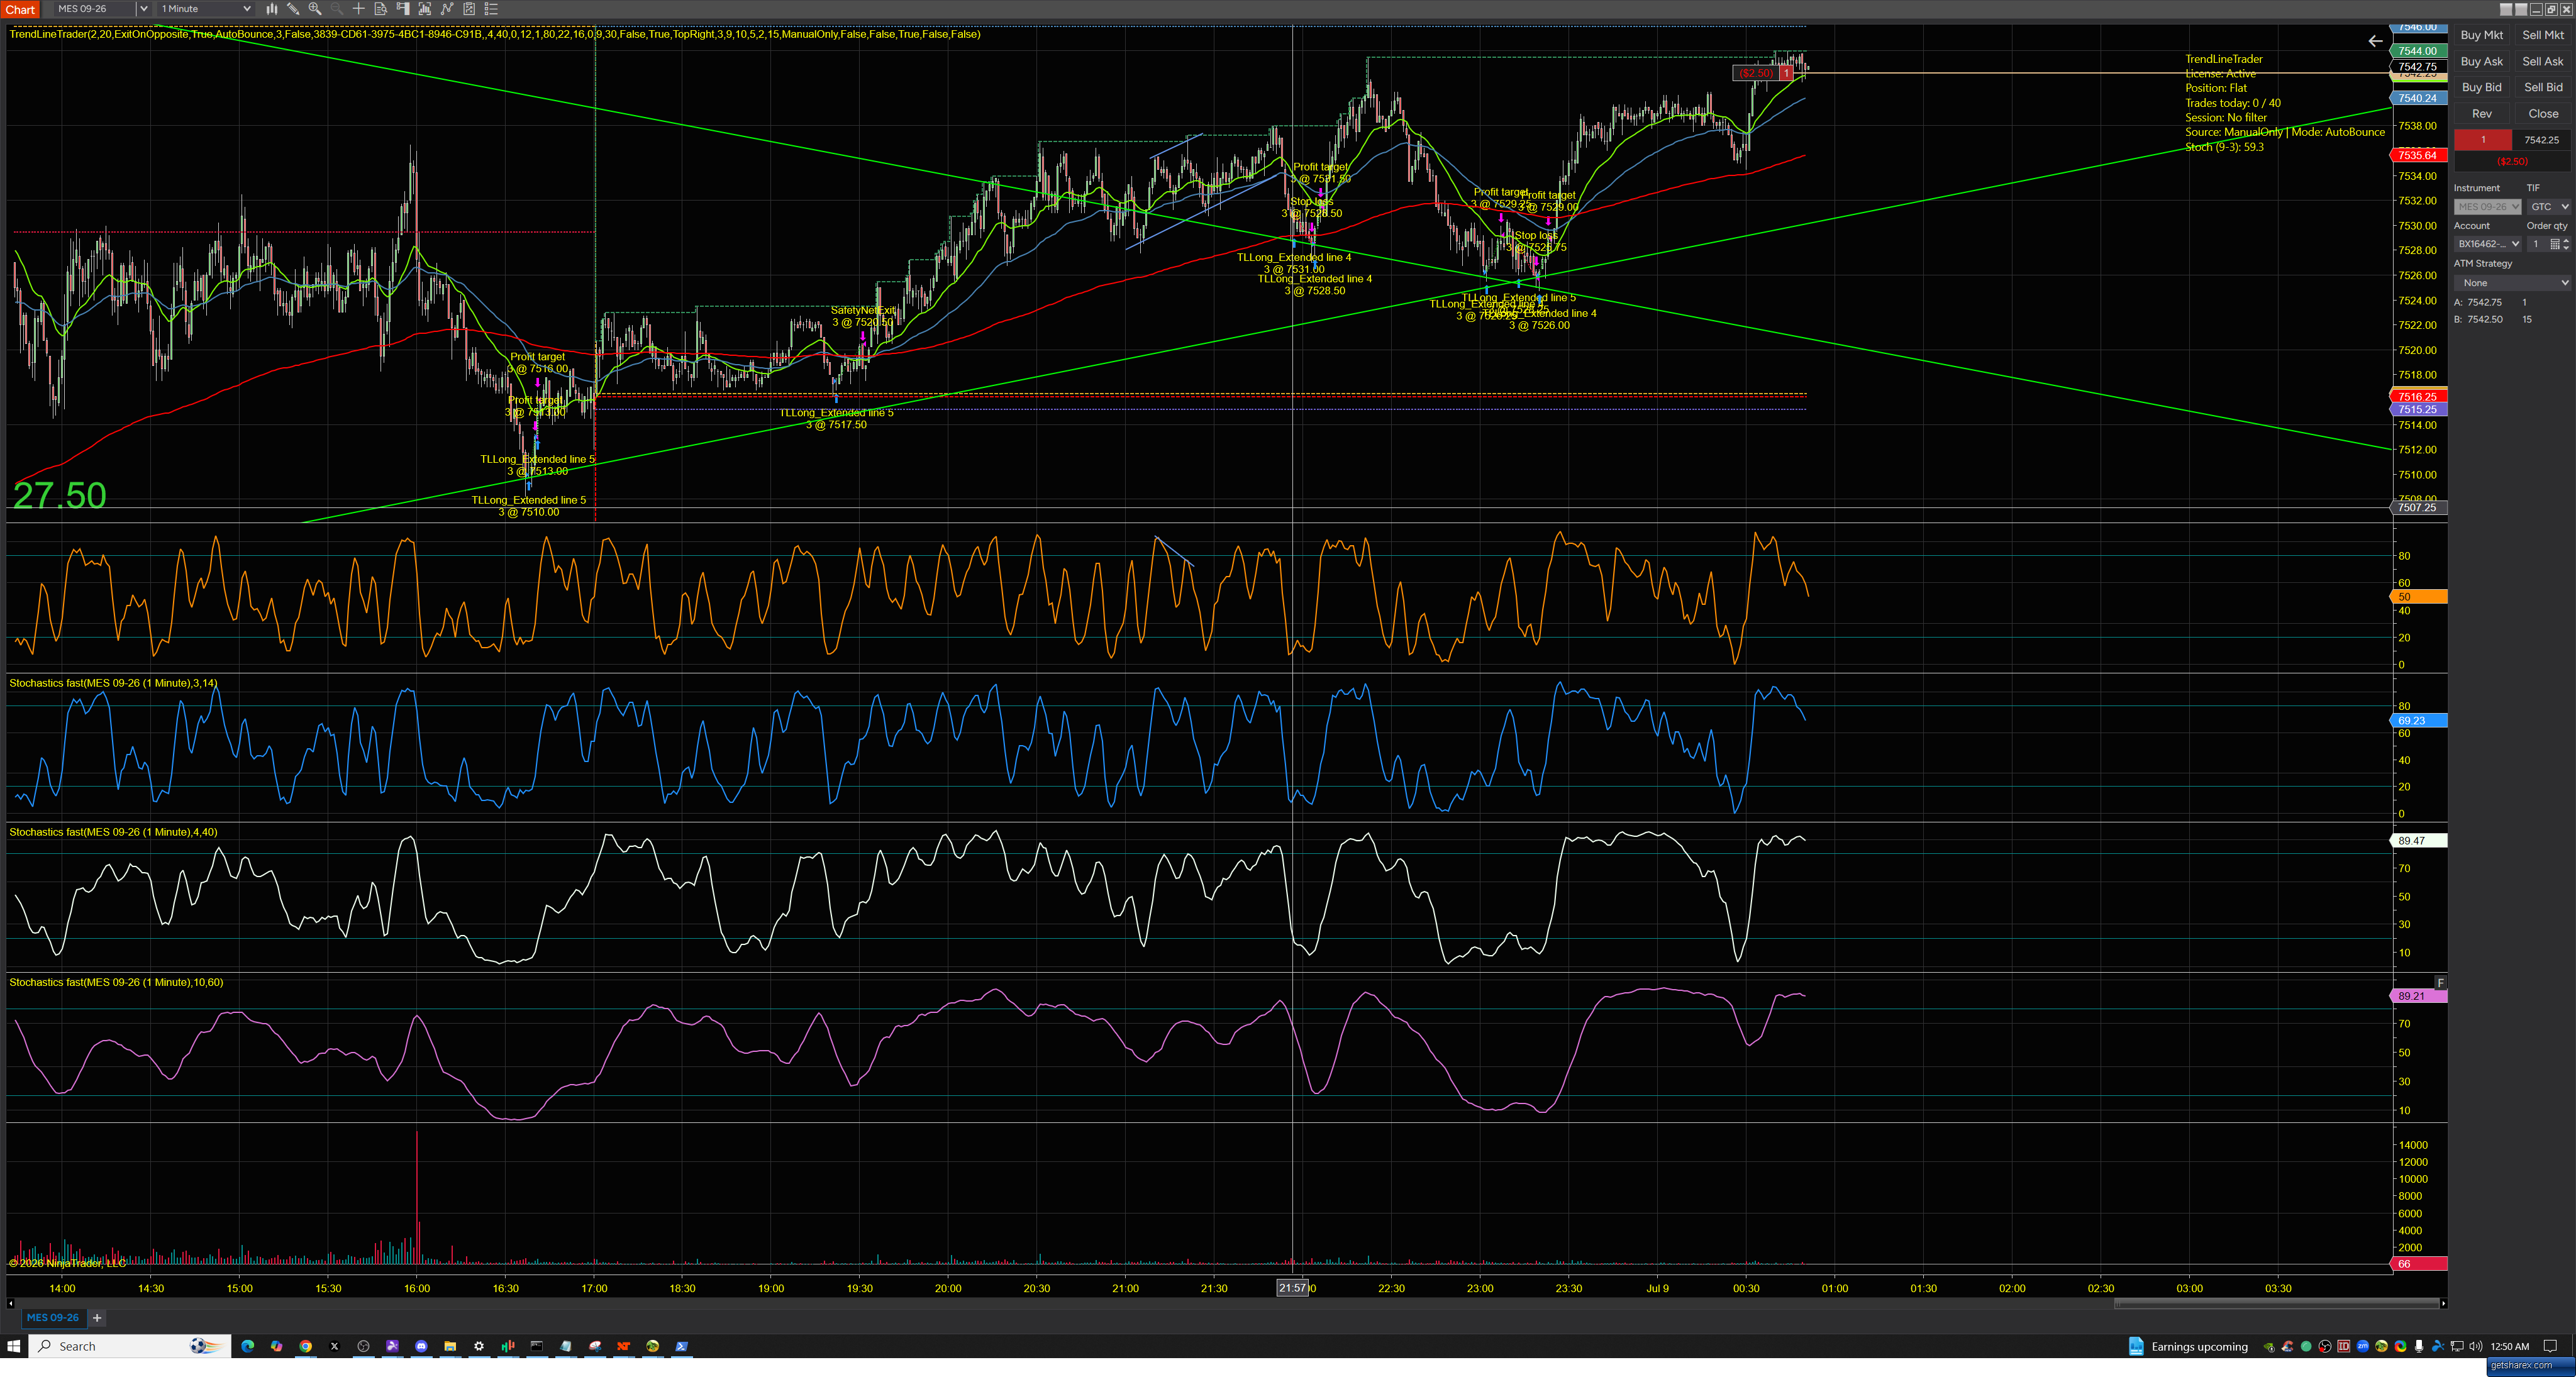Click the left-pointing arrow near the price axis
The image size is (2576, 1377).
[2375, 41]
